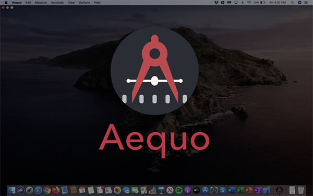This screenshot has height=196, width=313.
Task: Open the Bluetooth status menu
Action: [x=243, y=3]
